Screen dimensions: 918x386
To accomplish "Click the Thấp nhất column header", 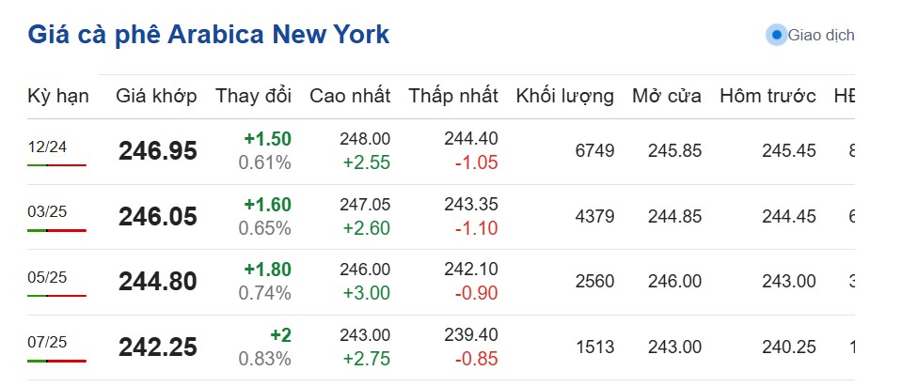I will pos(453,96).
